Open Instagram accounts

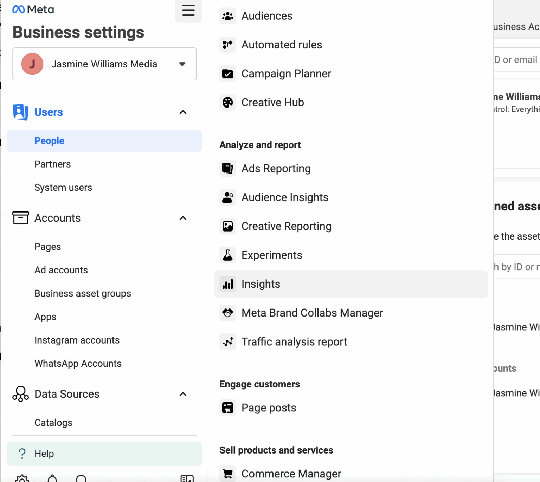(x=77, y=340)
